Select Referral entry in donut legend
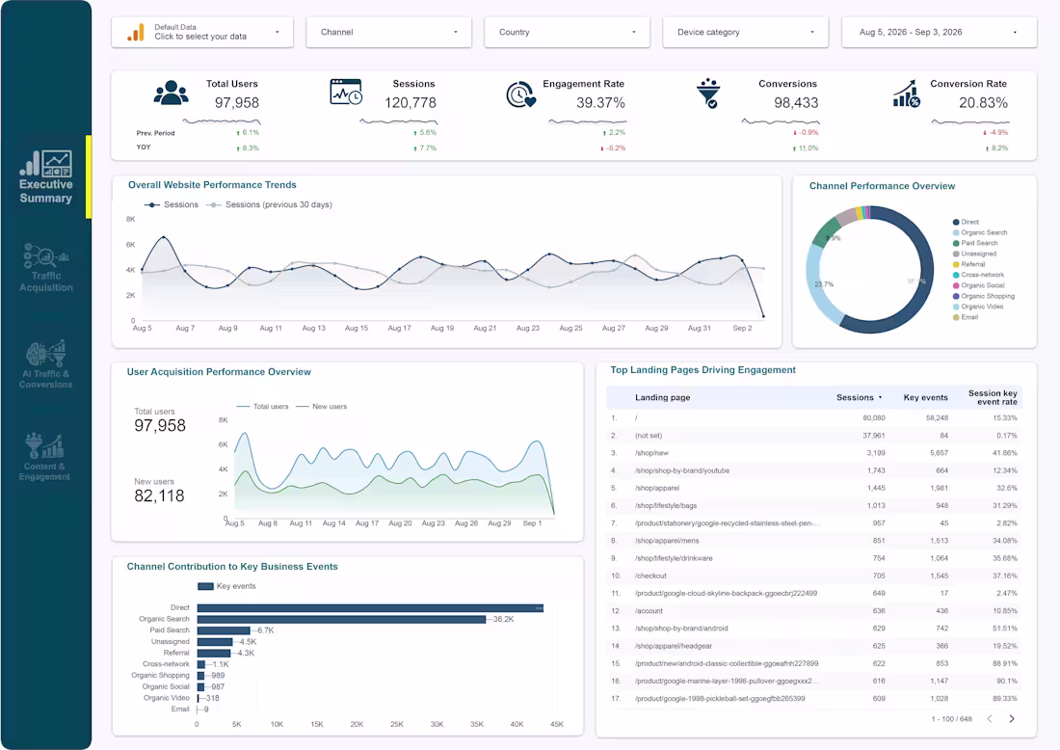This screenshot has width=1060, height=750. coord(968,264)
